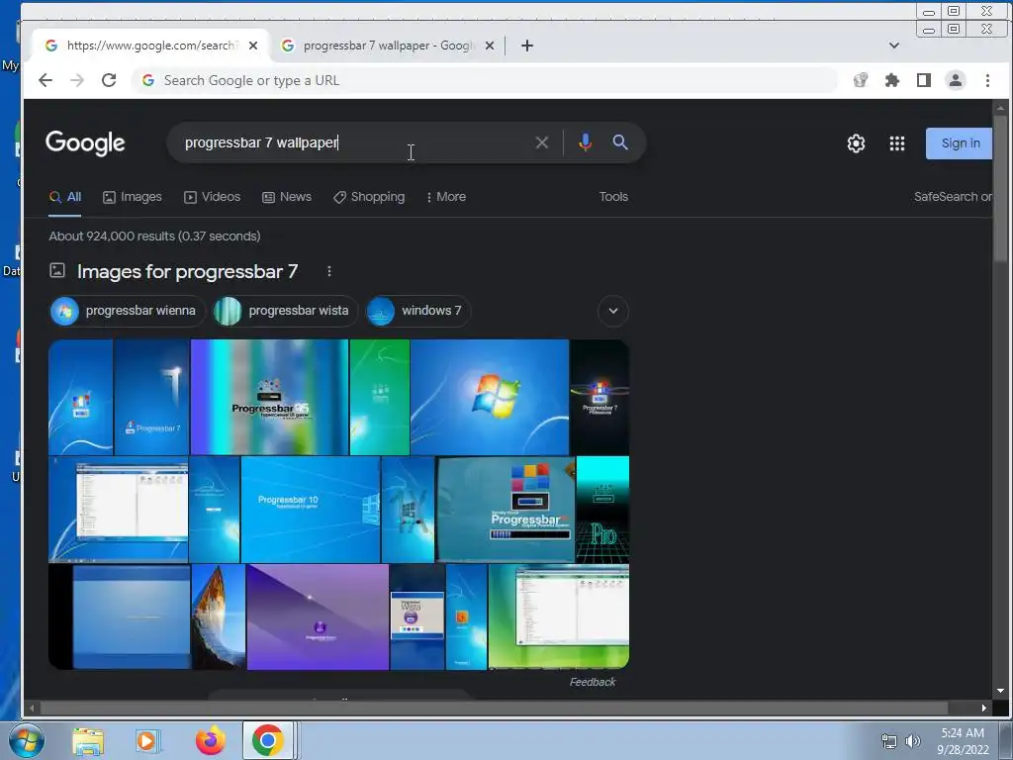Image resolution: width=1013 pixels, height=760 pixels.
Task: Expand more image suggestion chips
Action: (x=613, y=311)
